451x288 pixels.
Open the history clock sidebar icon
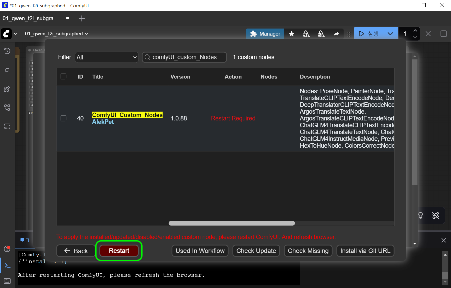point(7,51)
